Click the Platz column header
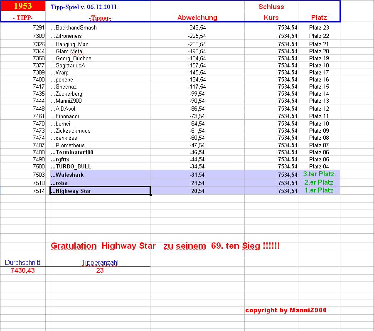Image resolution: width=374 pixels, height=331 pixels. tap(319, 17)
